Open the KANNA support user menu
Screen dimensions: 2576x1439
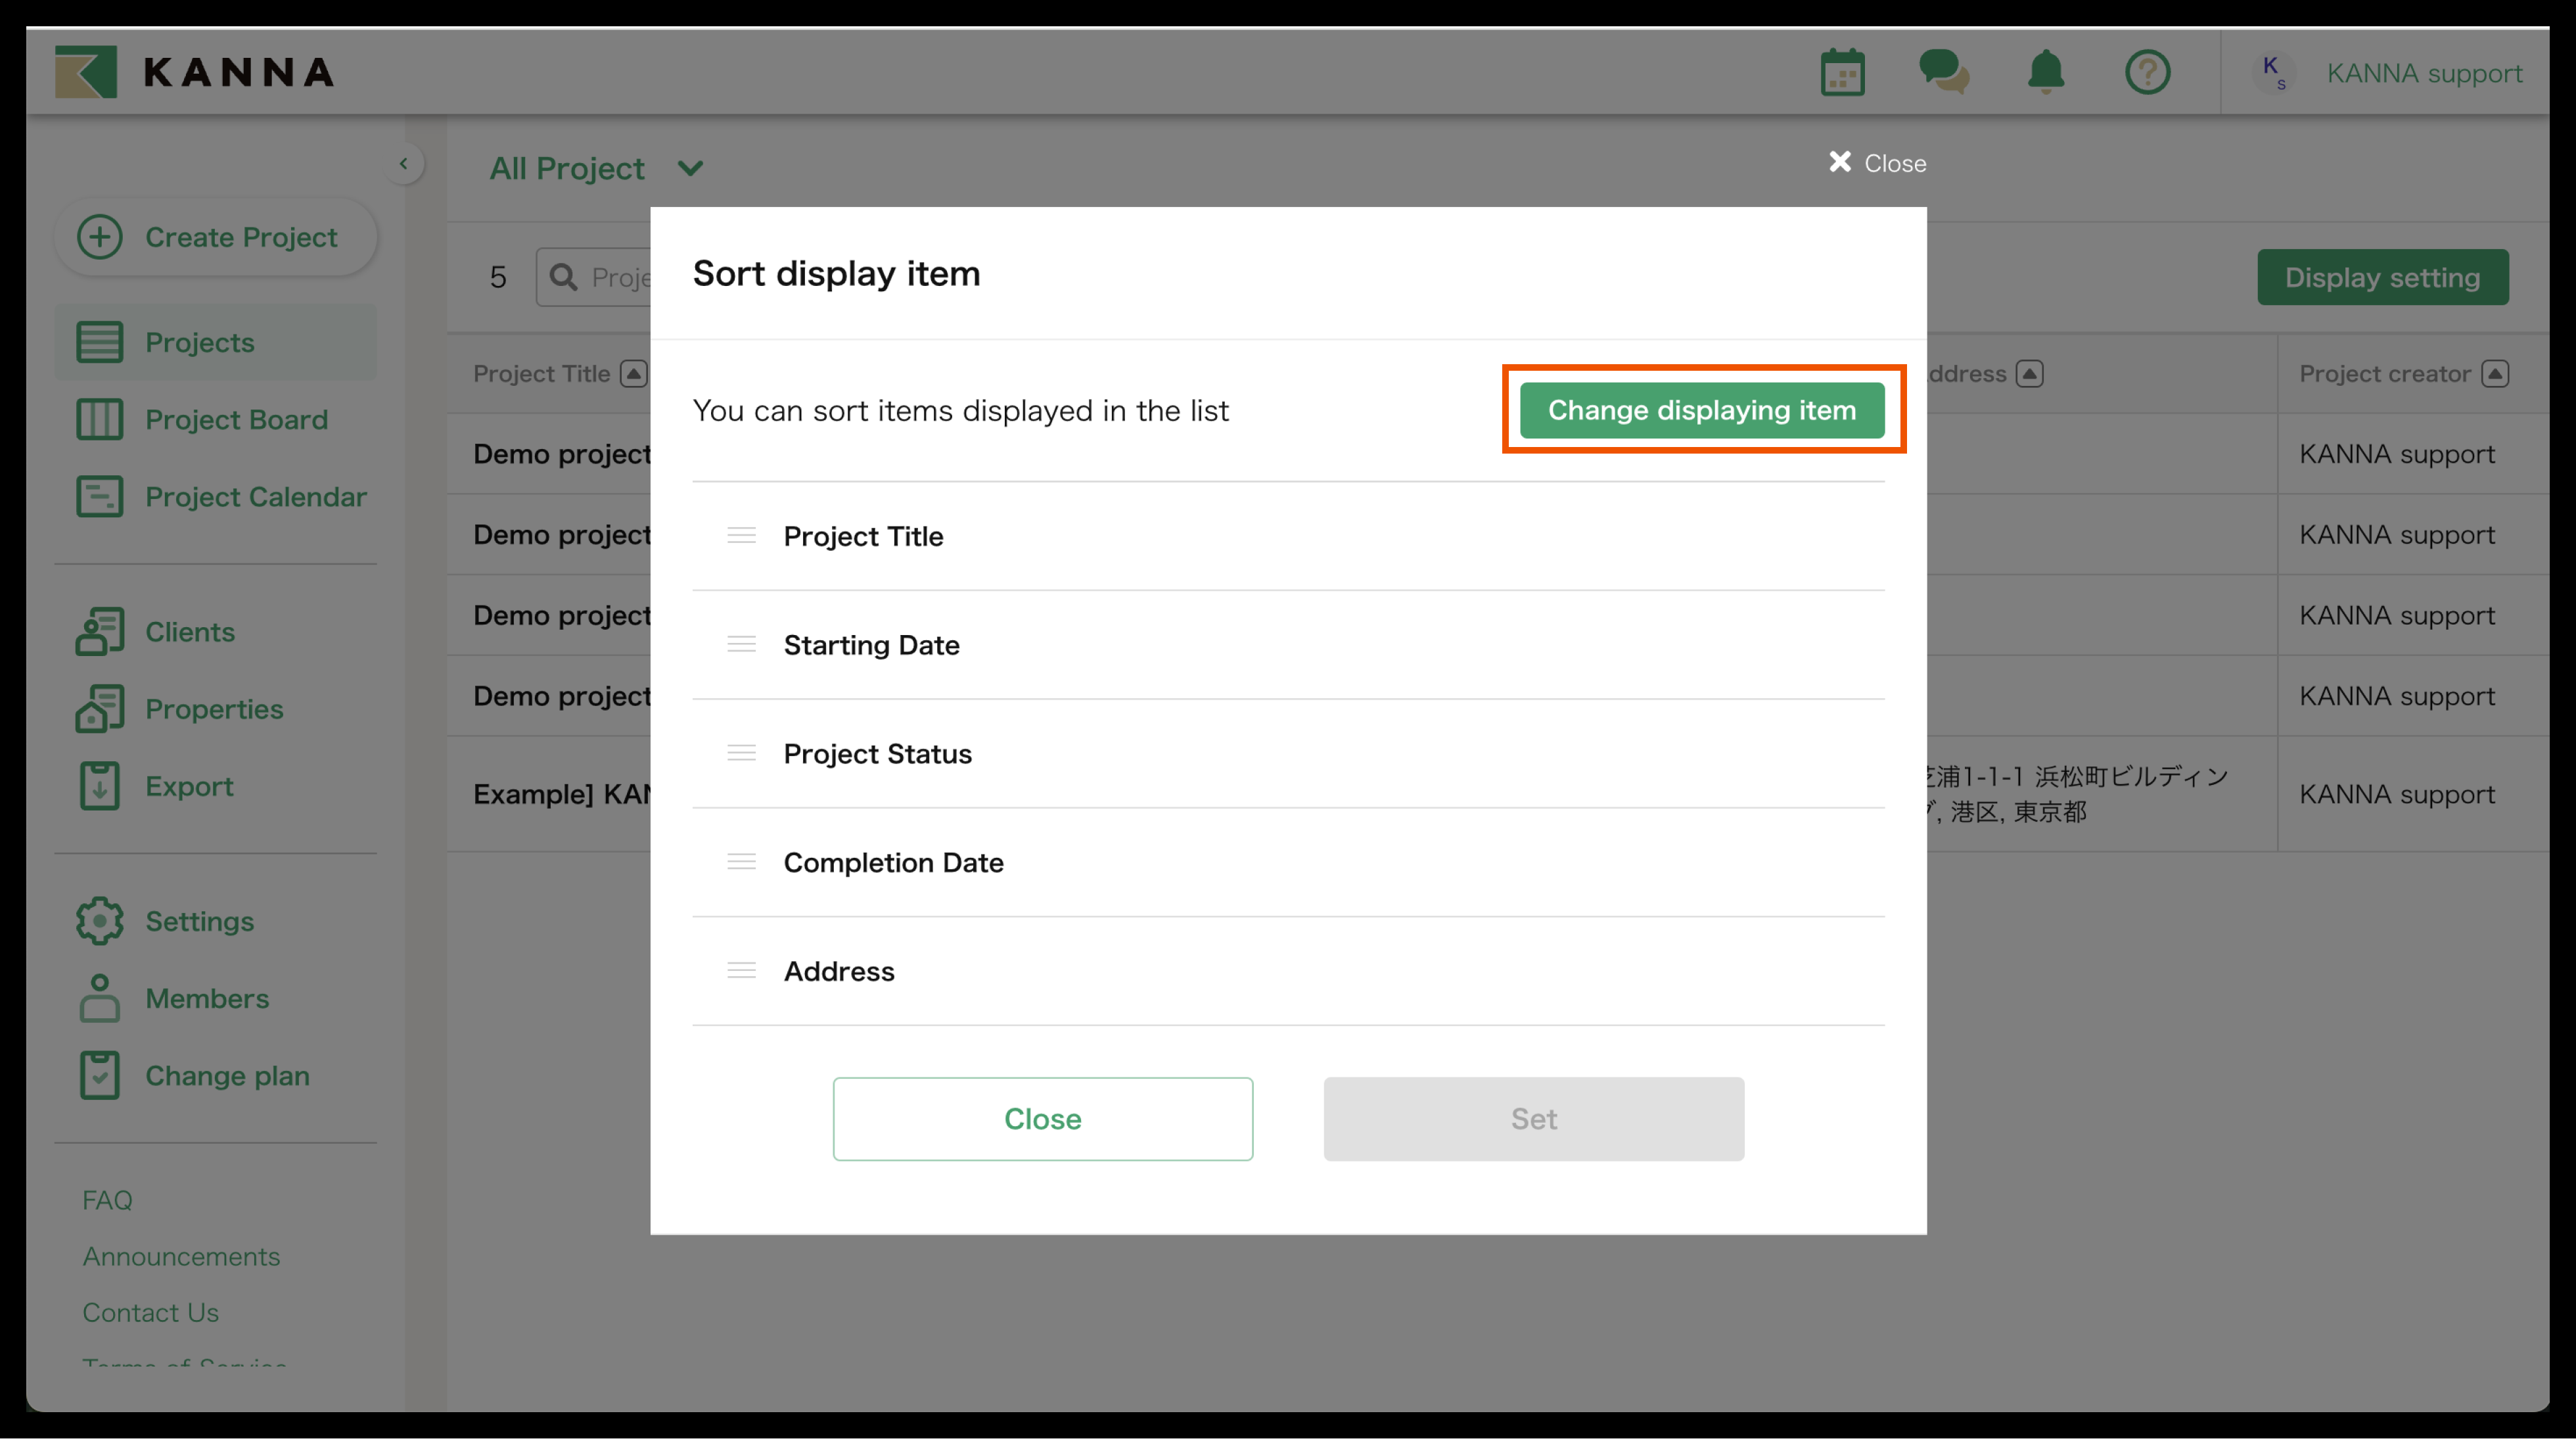pyautogui.click(x=2423, y=73)
